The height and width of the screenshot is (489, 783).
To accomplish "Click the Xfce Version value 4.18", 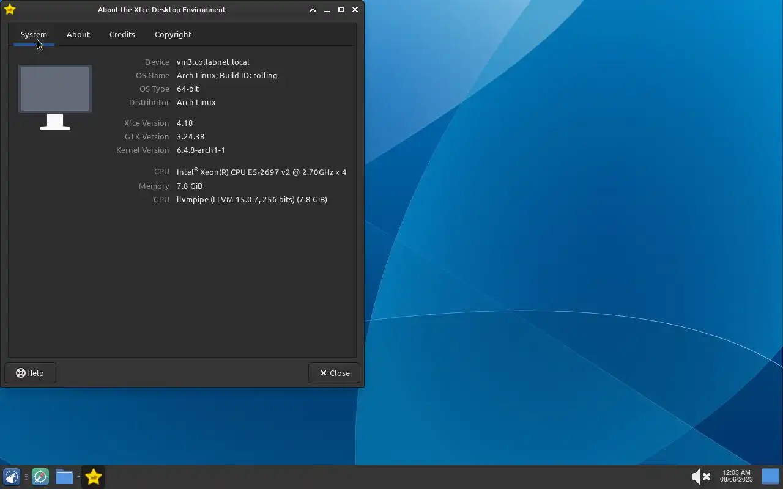I will 185,123.
